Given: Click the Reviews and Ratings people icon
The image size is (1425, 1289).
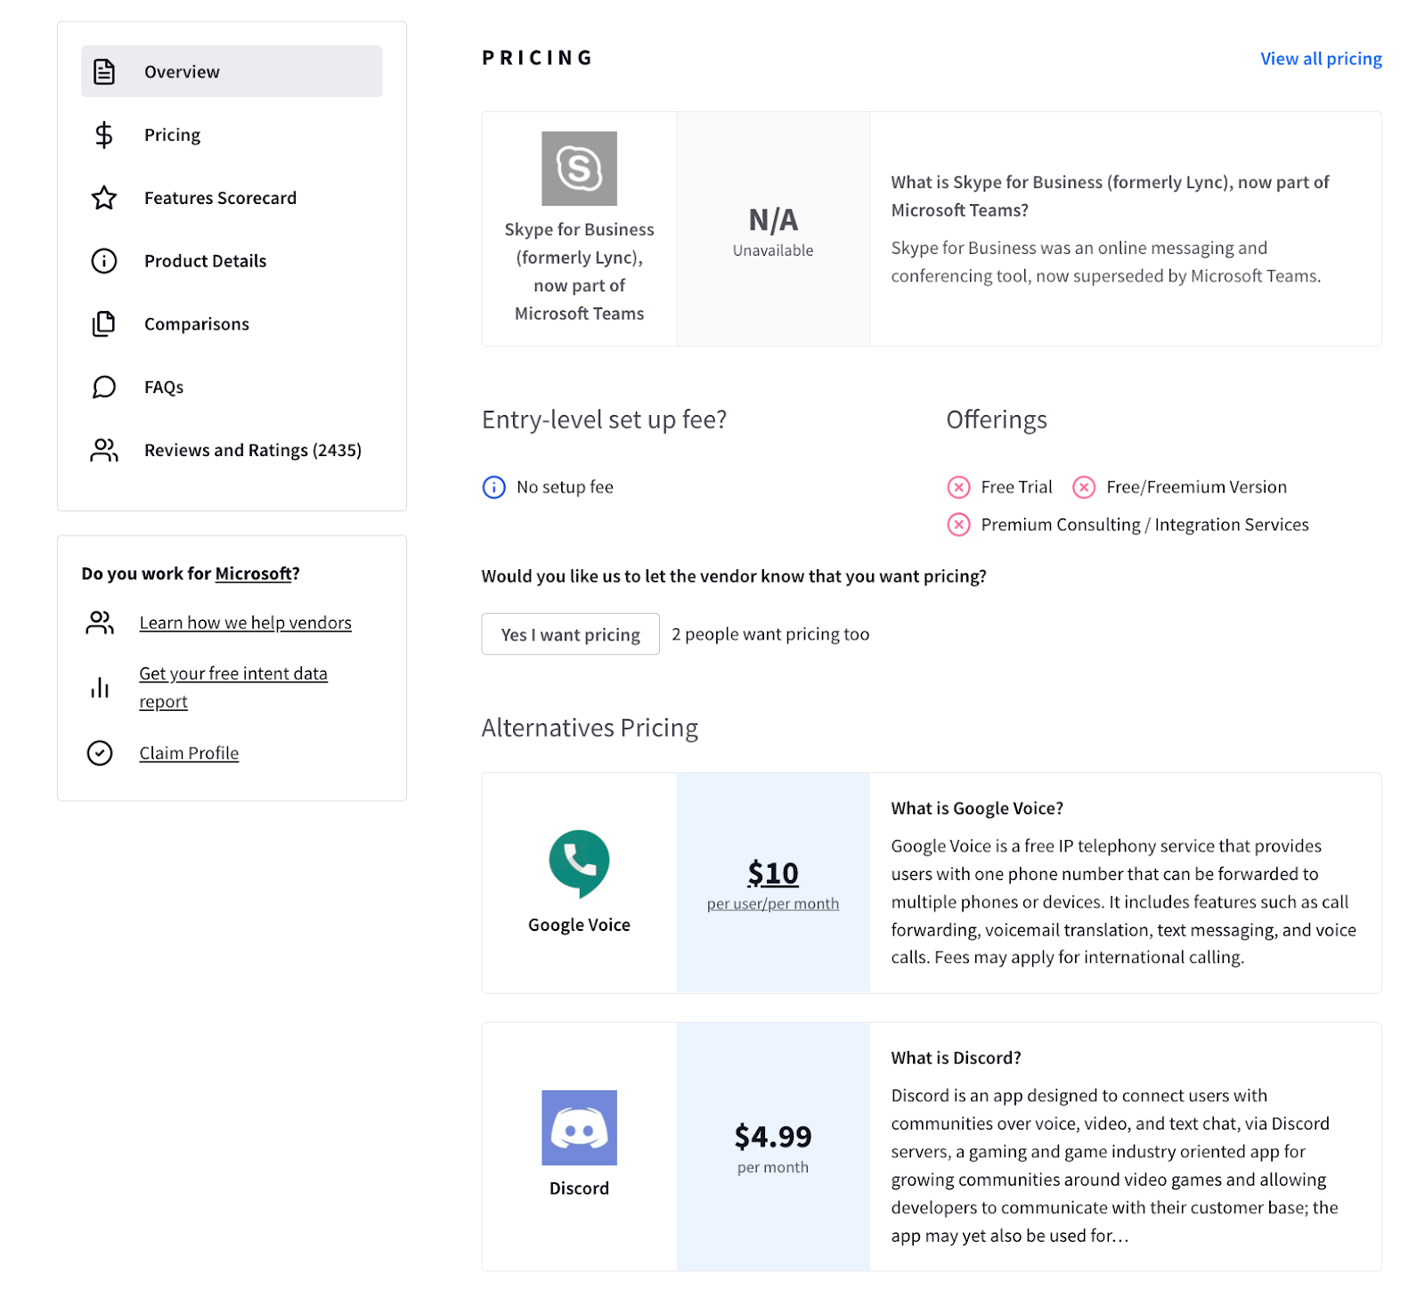Looking at the screenshot, I should 104,450.
